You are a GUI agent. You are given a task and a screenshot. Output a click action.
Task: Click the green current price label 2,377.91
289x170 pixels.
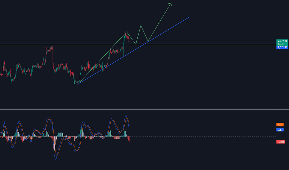(282, 42)
